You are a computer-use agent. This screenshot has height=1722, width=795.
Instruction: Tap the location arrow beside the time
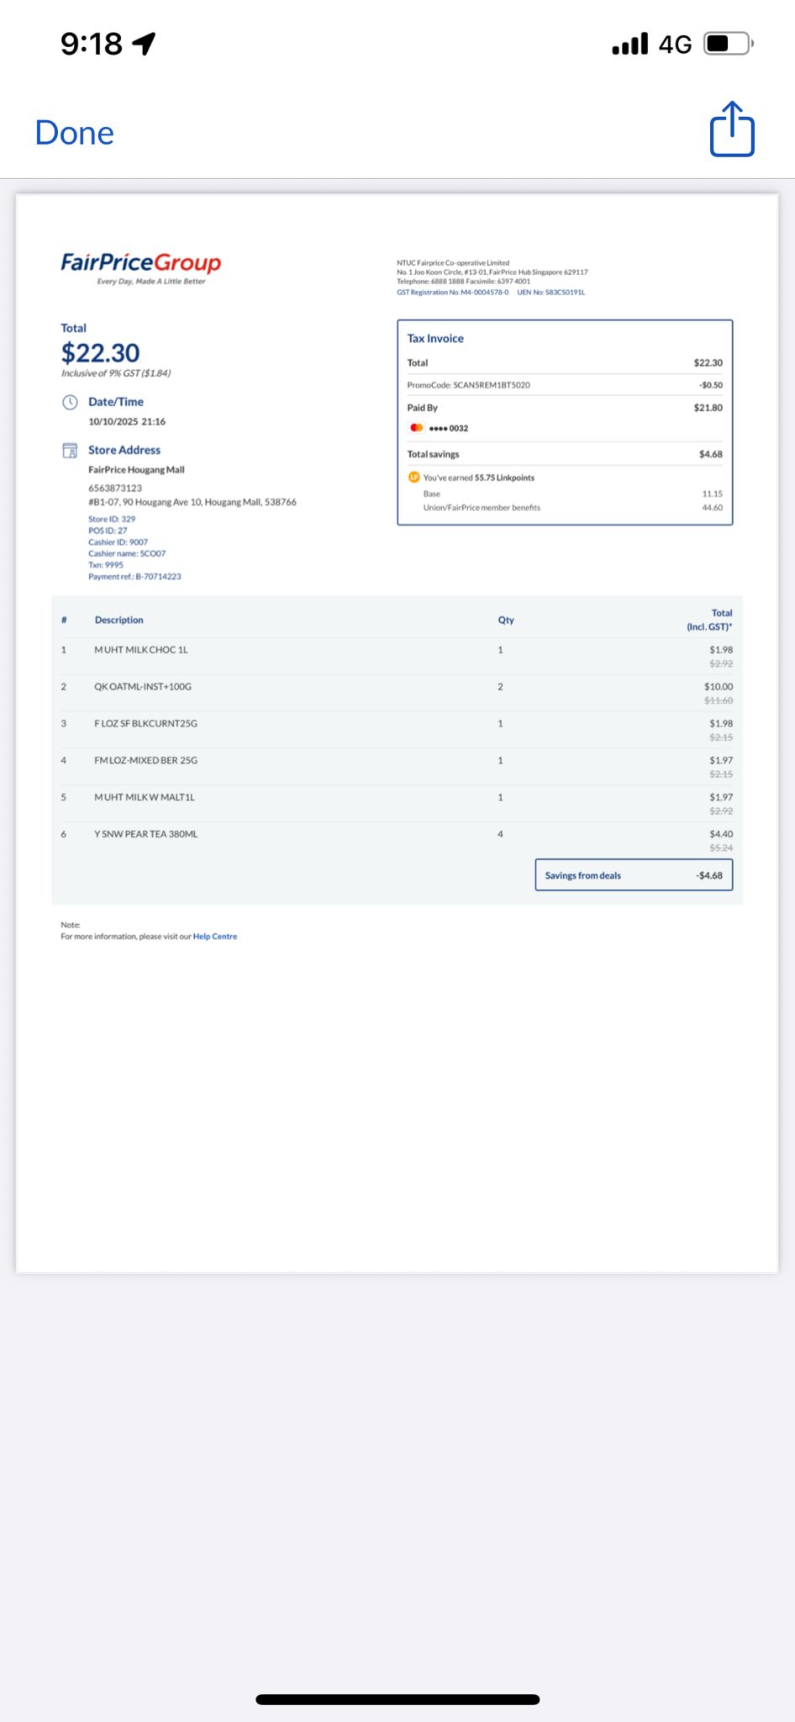coord(145,43)
